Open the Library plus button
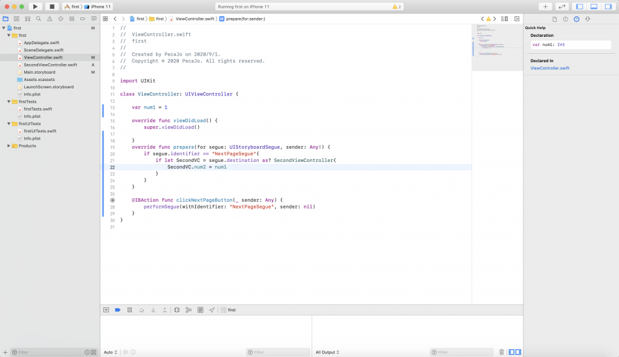Viewport: 619px width, 357px height. coord(545,7)
